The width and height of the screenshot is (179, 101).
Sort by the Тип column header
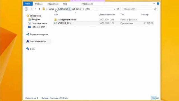click(122, 15)
